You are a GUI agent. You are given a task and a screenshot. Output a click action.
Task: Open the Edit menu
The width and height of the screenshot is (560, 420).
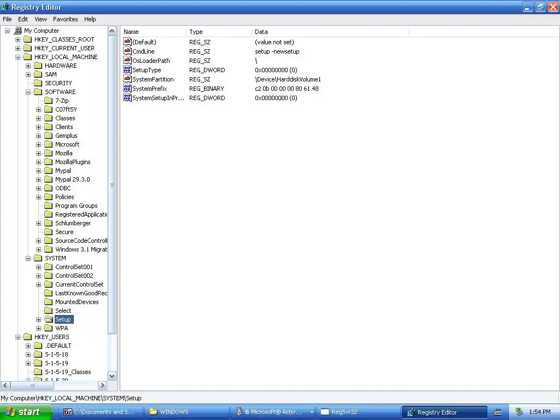pos(23,19)
